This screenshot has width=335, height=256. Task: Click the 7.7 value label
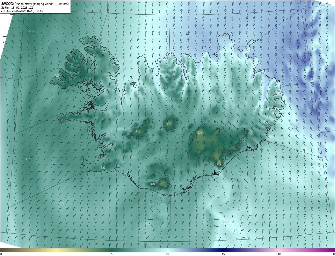point(133,157)
